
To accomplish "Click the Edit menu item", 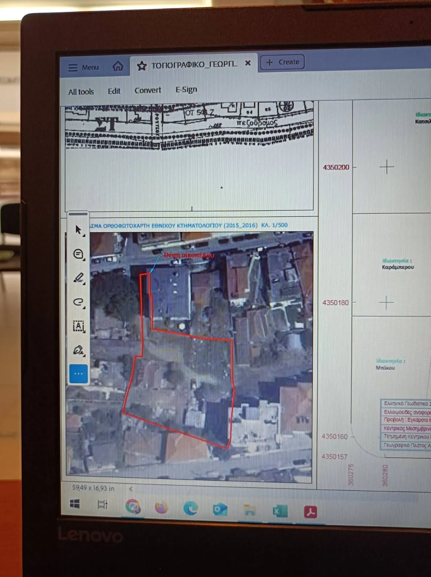I will point(114,91).
